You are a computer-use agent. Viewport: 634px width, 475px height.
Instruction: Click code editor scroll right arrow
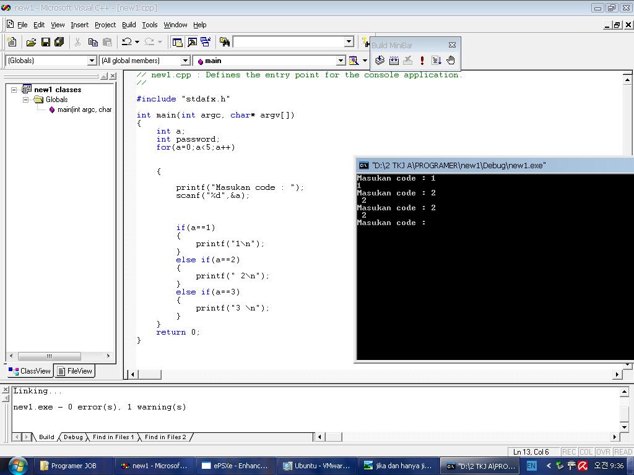tap(617, 374)
